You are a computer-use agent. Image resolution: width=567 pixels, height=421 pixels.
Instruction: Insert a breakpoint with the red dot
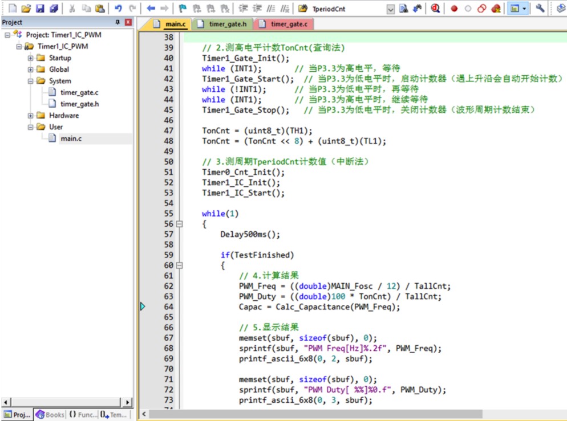point(454,9)
